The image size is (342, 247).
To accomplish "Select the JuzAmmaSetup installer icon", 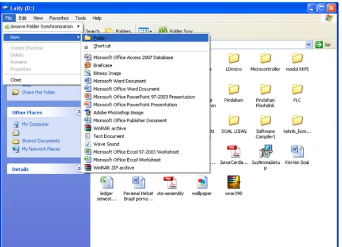I will pos(265,151).
